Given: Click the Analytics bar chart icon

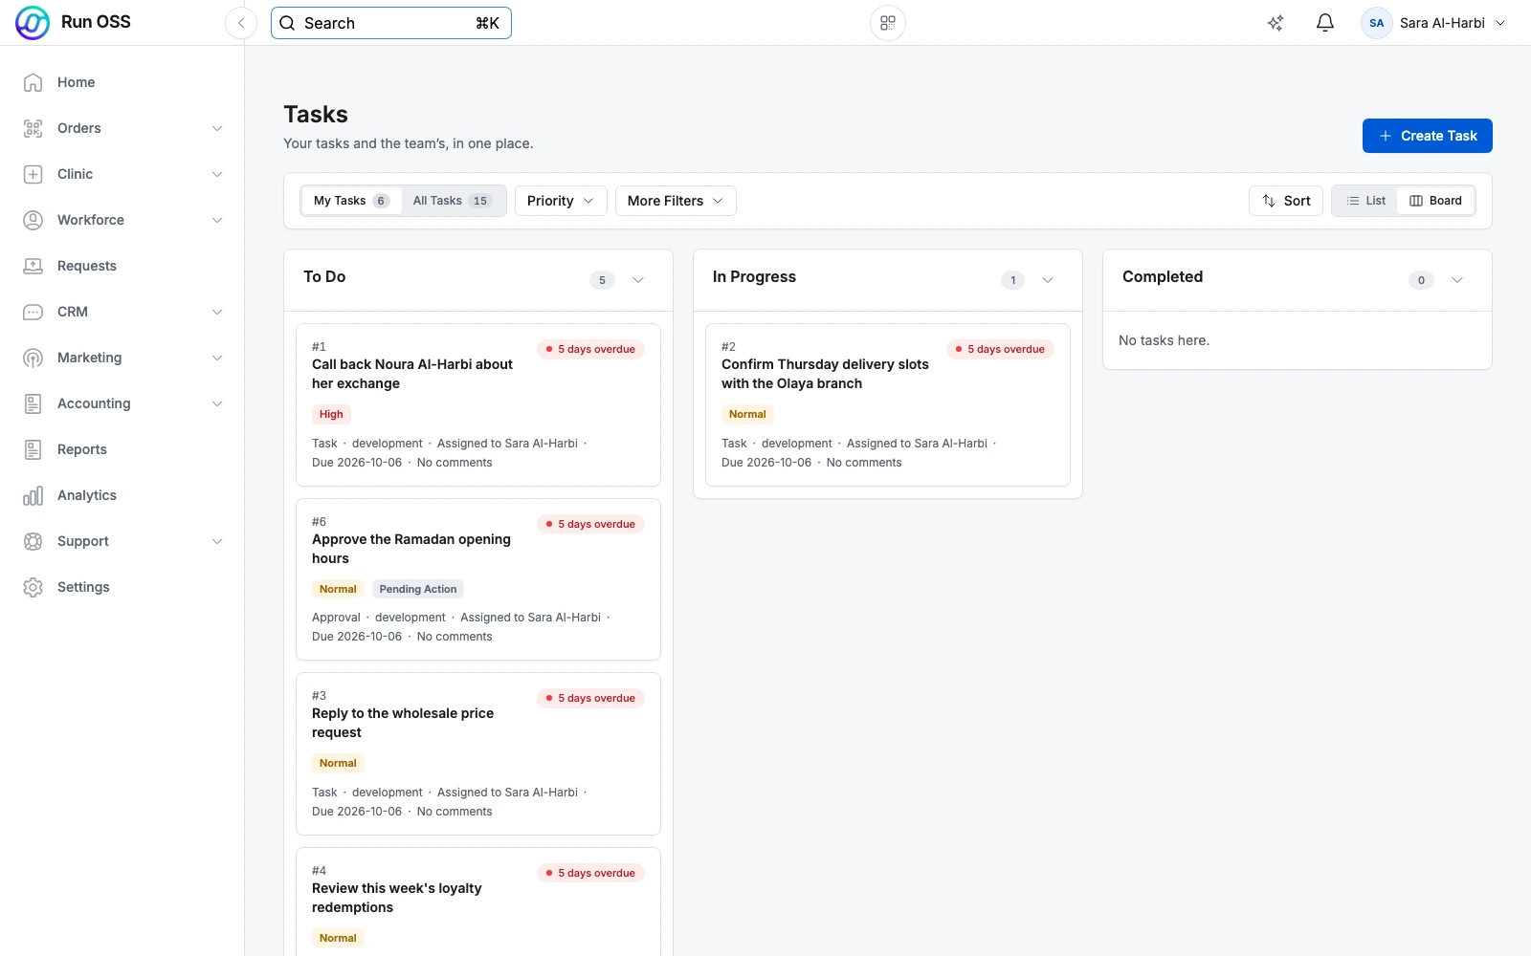Looking at the screenshot, I should (x=33, y=495).
